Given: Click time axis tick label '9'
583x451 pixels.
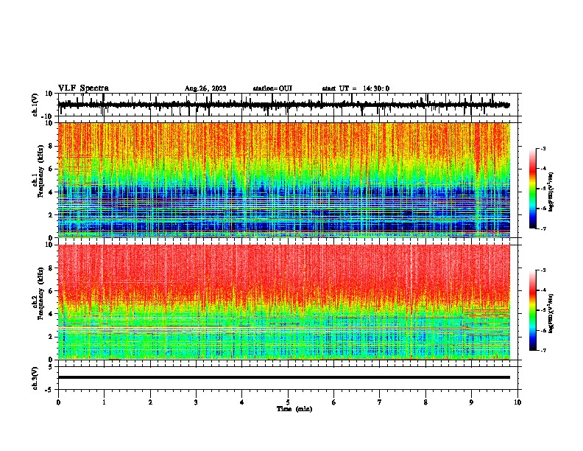Looking at the screenshot, I should click(471, 402).
